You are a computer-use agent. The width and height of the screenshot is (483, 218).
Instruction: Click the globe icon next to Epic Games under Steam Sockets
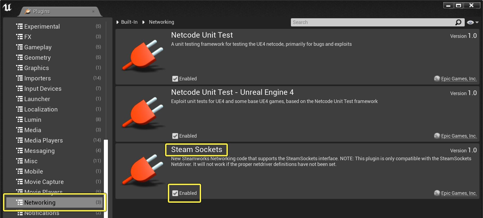pyautogui.click(x=437, y=193)
